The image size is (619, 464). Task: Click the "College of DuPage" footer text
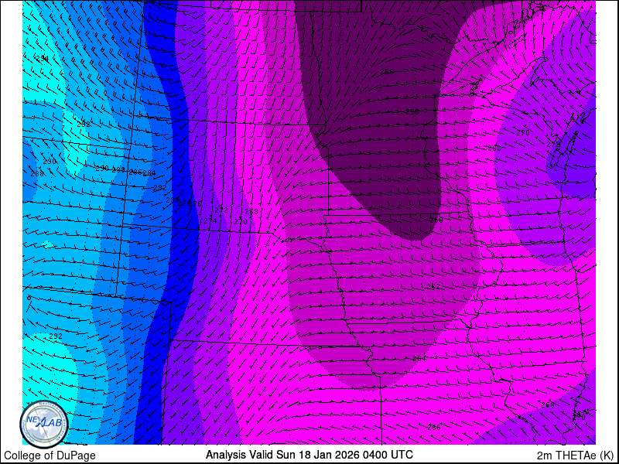coord(50,455)
